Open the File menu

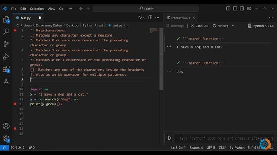pos(13,9)
